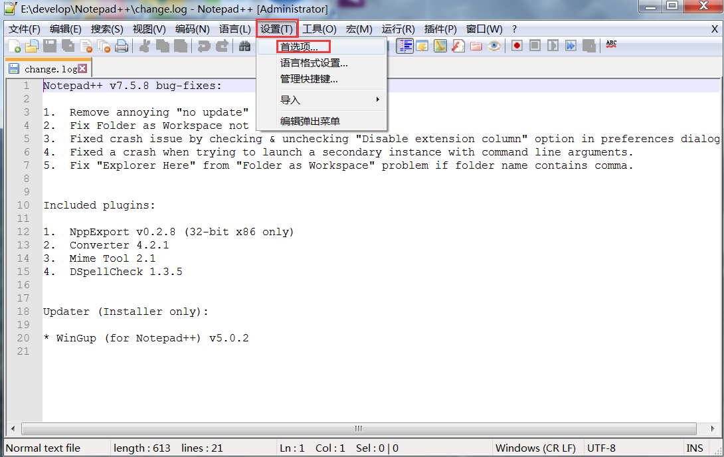
Task: Choose 管理快捷键... menu entry
Action: coord(321,80)
